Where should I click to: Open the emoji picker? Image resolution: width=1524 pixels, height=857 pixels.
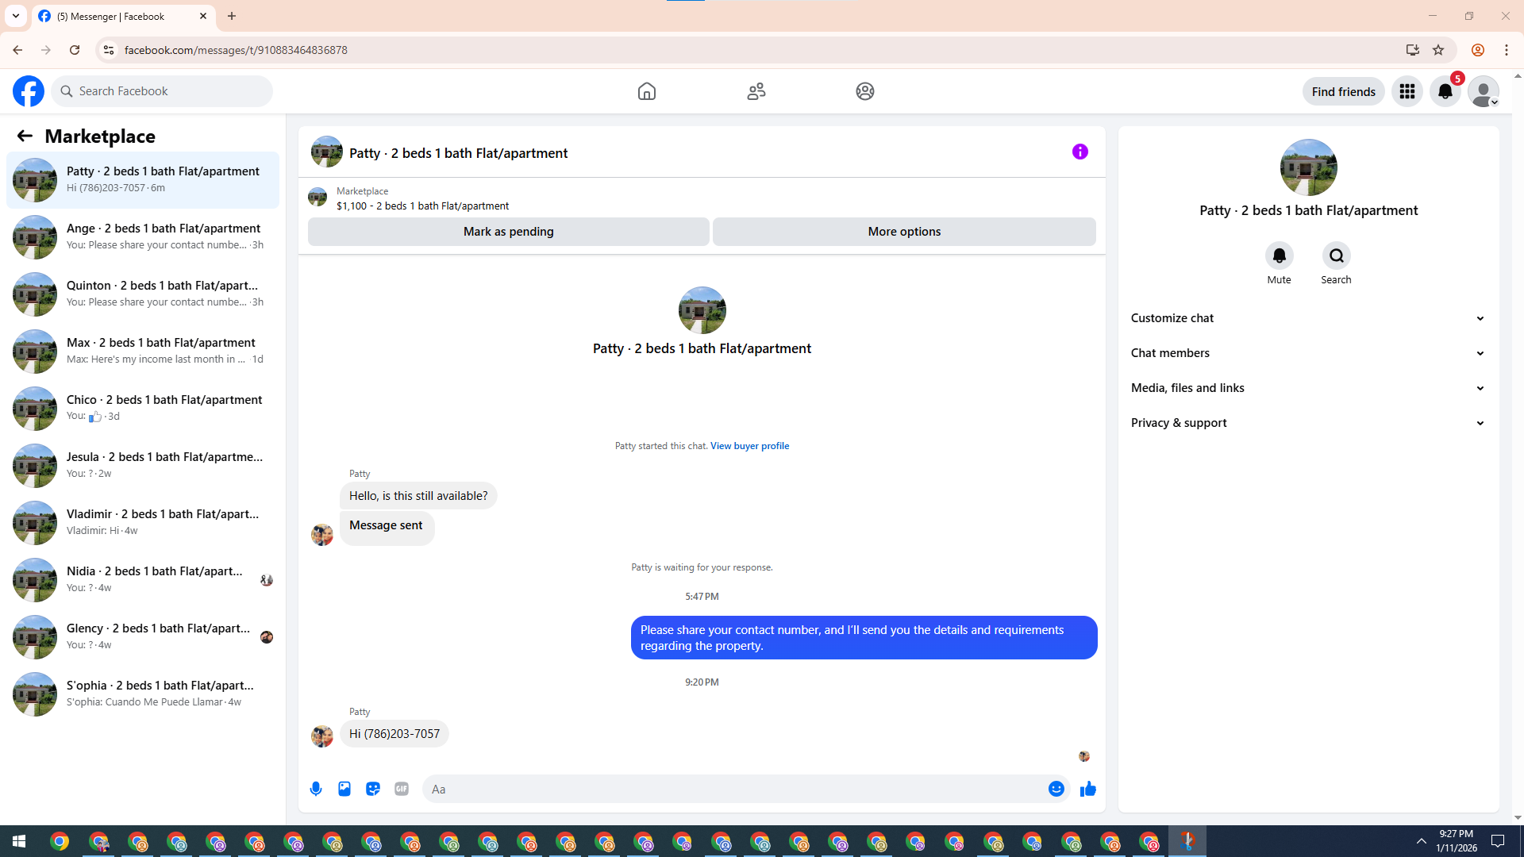(x=1056, y=789)
